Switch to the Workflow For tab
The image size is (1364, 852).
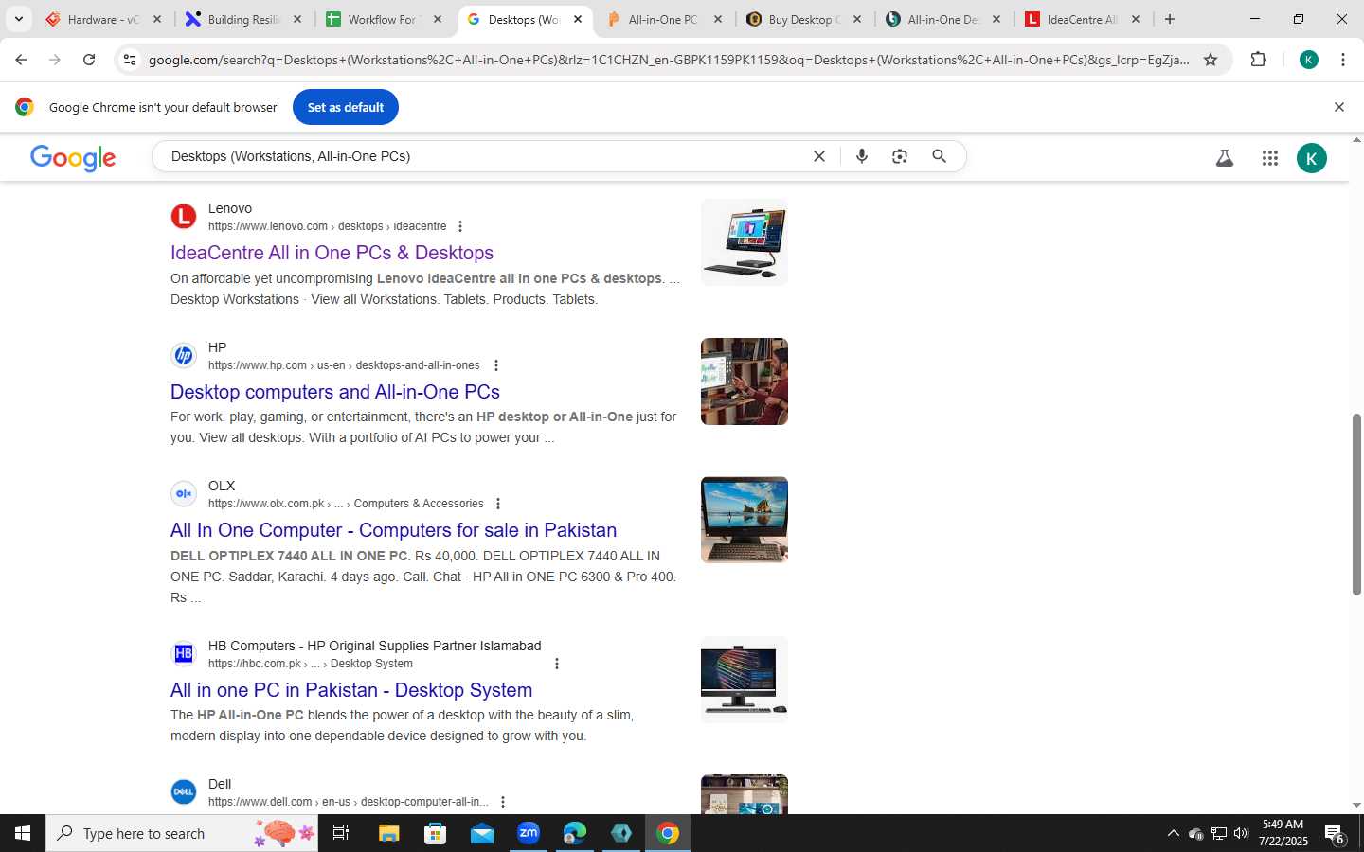pos(383,19)
